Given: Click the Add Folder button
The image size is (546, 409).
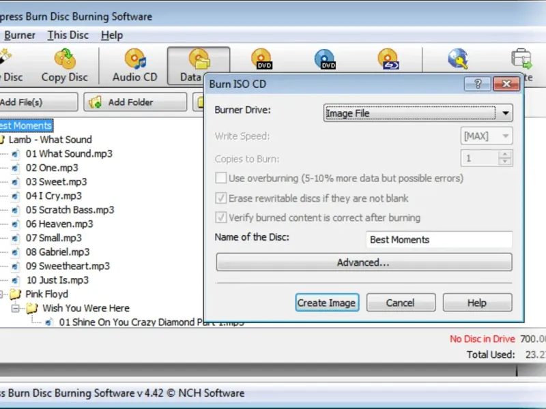Looking at the screenshot, I should (135, 102).
